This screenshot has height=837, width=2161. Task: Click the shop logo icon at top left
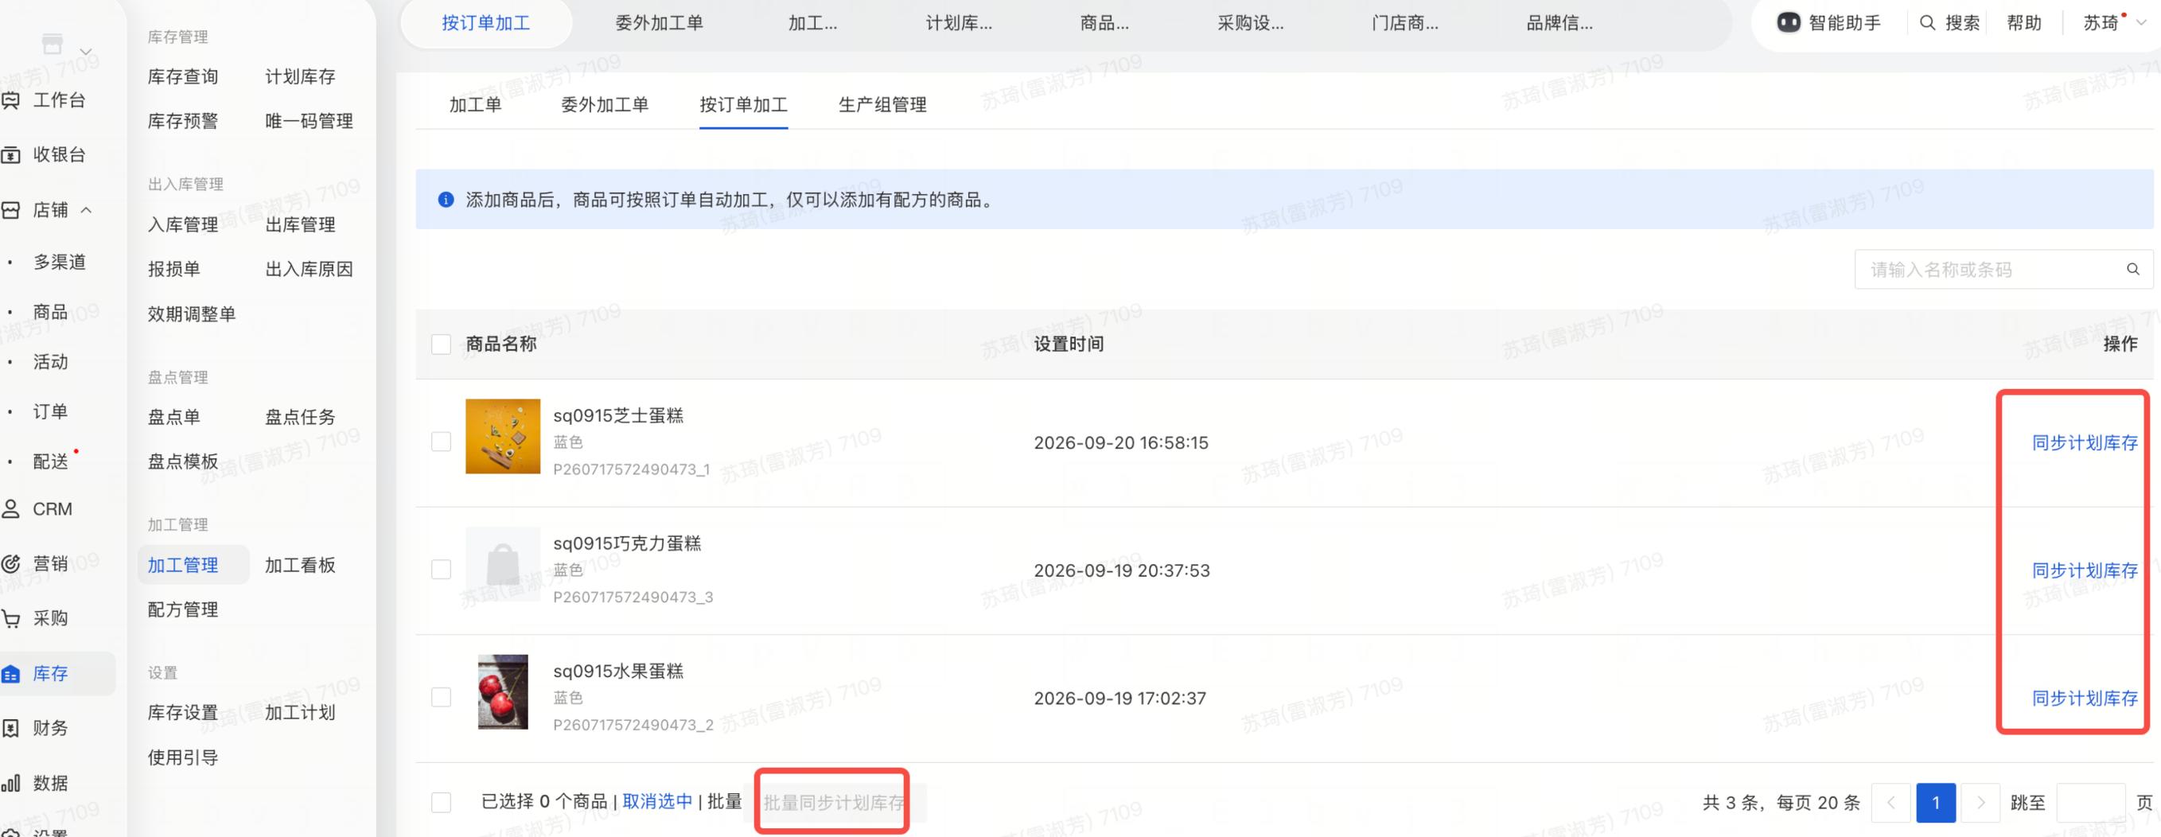click(x=52, y=43)
